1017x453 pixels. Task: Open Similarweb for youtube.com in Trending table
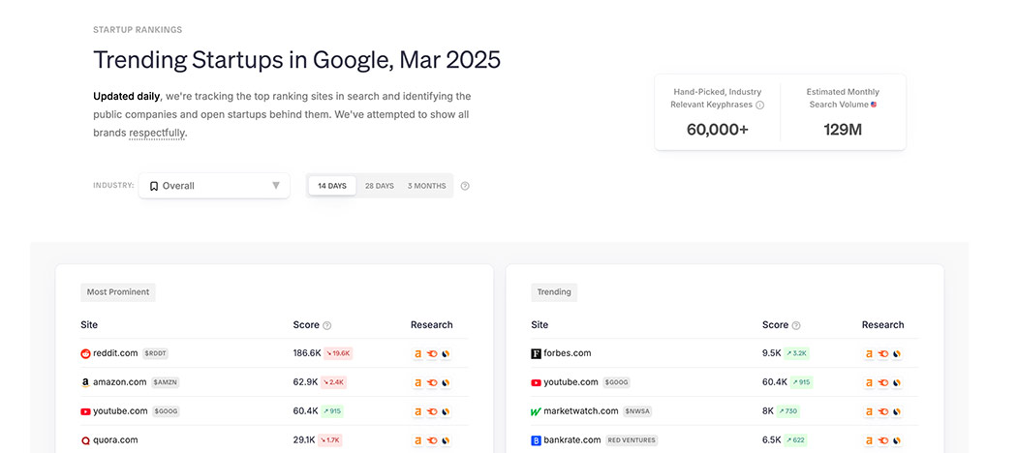tap(896, 383)
